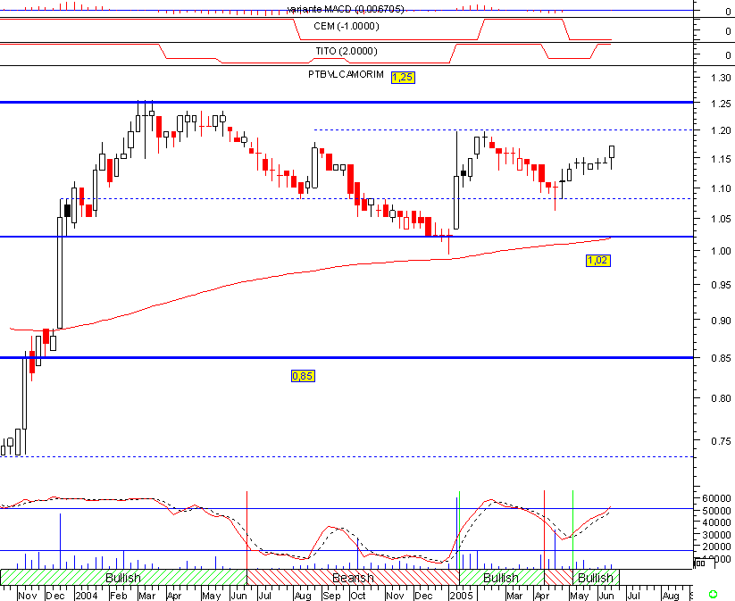Select the Bullish band starting January 2005

click(502, 577)
